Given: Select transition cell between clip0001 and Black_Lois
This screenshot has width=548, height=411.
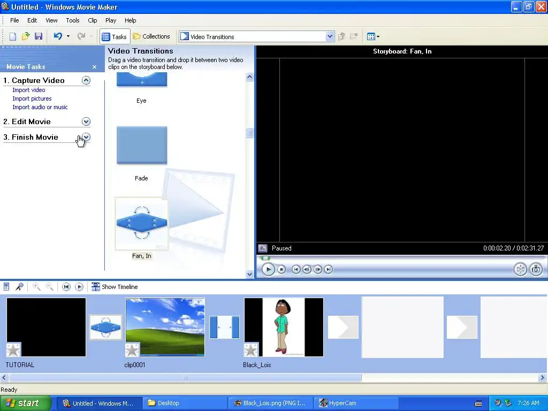Looking at the screenshot, I should click(x=224, y=328).
